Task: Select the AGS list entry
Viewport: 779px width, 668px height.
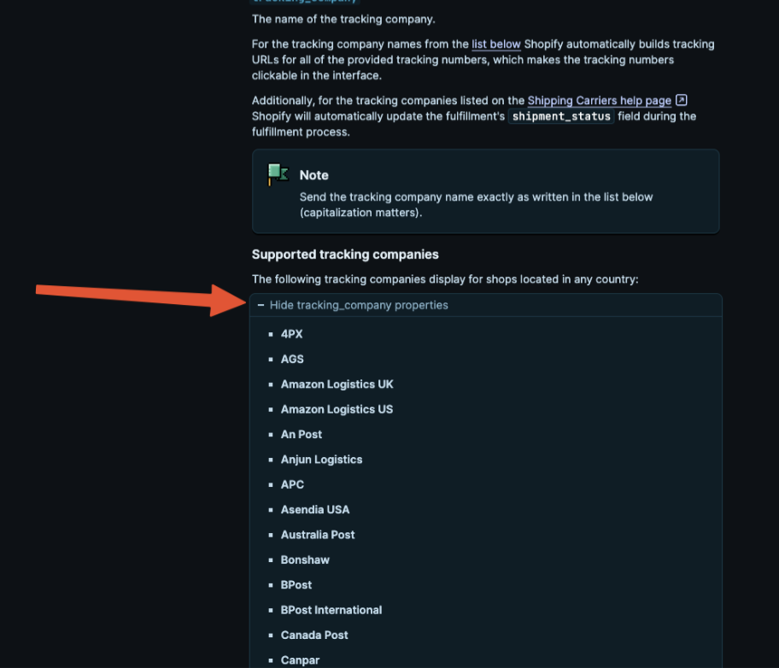Action: point(292,359)
